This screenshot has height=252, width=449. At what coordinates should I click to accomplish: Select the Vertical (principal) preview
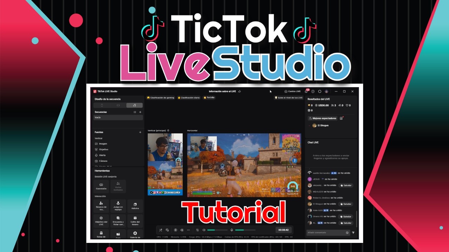(165, 164)
